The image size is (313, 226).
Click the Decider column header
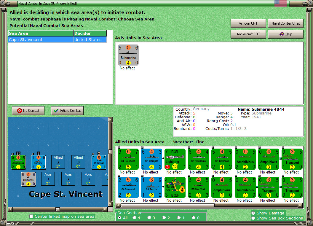pyautogui.click(x=90, y=34)
